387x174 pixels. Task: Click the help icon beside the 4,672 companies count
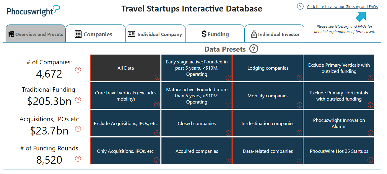pyautogui.click(x=78, y=70)
